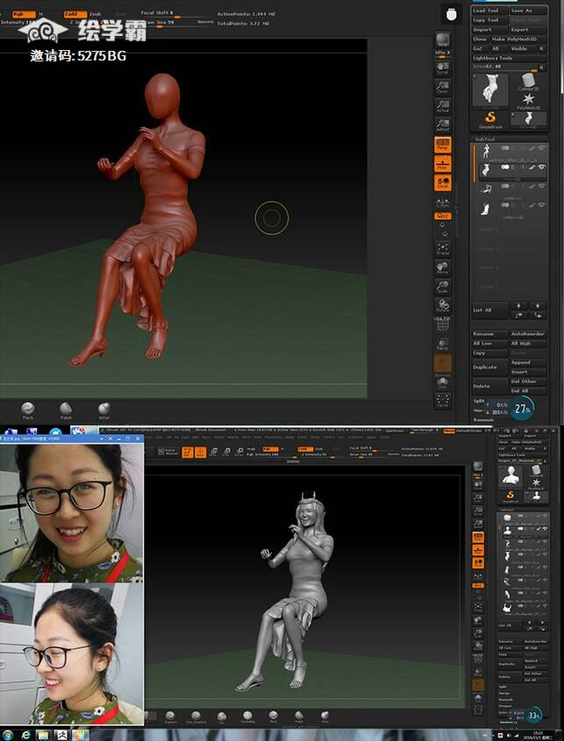Viewport: 564px width, 741px height.
Task: Click the move-subtool-up curved arrow
Action: 519,315
